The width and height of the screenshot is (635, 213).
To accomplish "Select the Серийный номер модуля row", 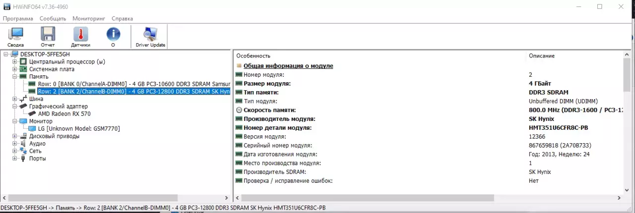I will tap(429, 146).
